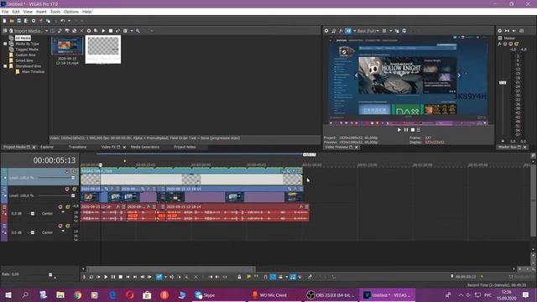Select the VEGAS Titles & Text media thumbnail

coord(103,49)
